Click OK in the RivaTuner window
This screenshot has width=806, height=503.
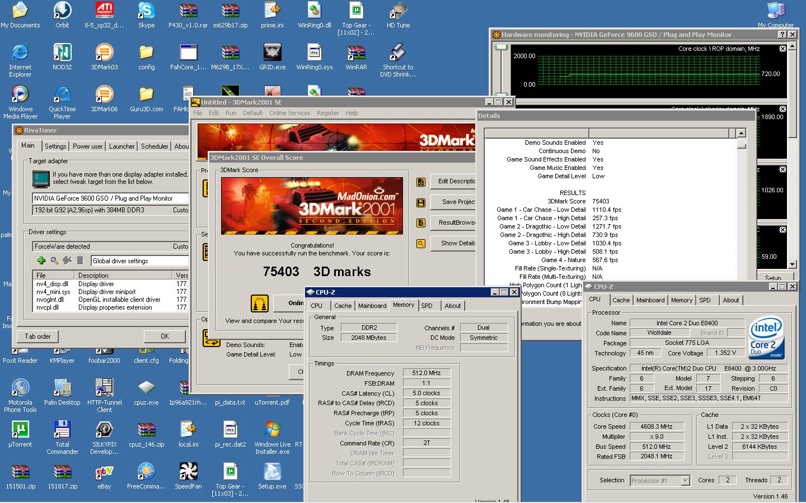point(165,336)
